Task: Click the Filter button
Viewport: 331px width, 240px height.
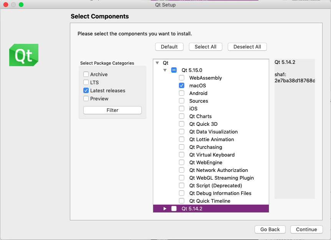Action: pyautogui.click(x=112, y=110)
